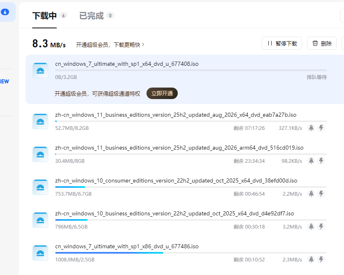
Task: Click lightning icon on windows_11 x64 row
Action: [321, 128]
